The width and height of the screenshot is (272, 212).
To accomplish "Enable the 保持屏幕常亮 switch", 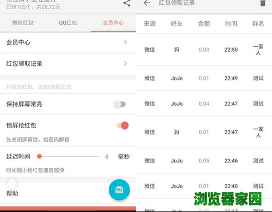I will (x=120, y=104).
